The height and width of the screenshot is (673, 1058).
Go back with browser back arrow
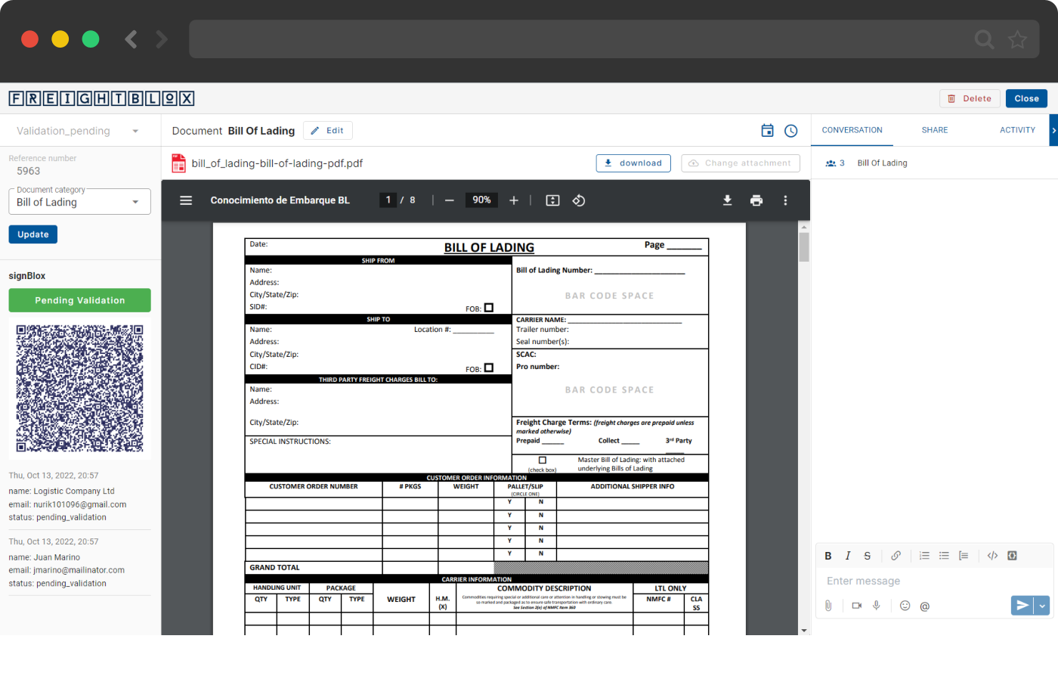pos(131,39)
